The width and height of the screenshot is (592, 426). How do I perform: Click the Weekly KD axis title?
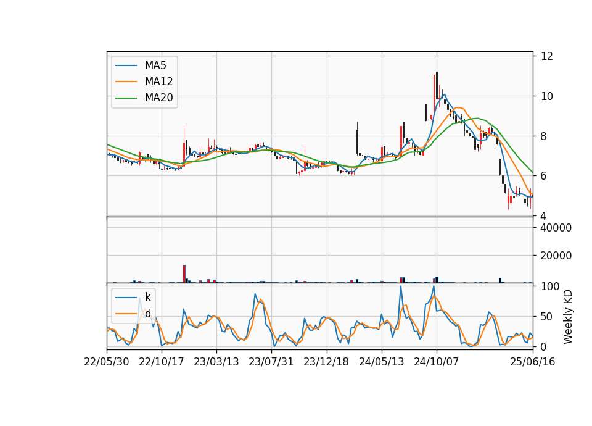(x=568, y=317)
